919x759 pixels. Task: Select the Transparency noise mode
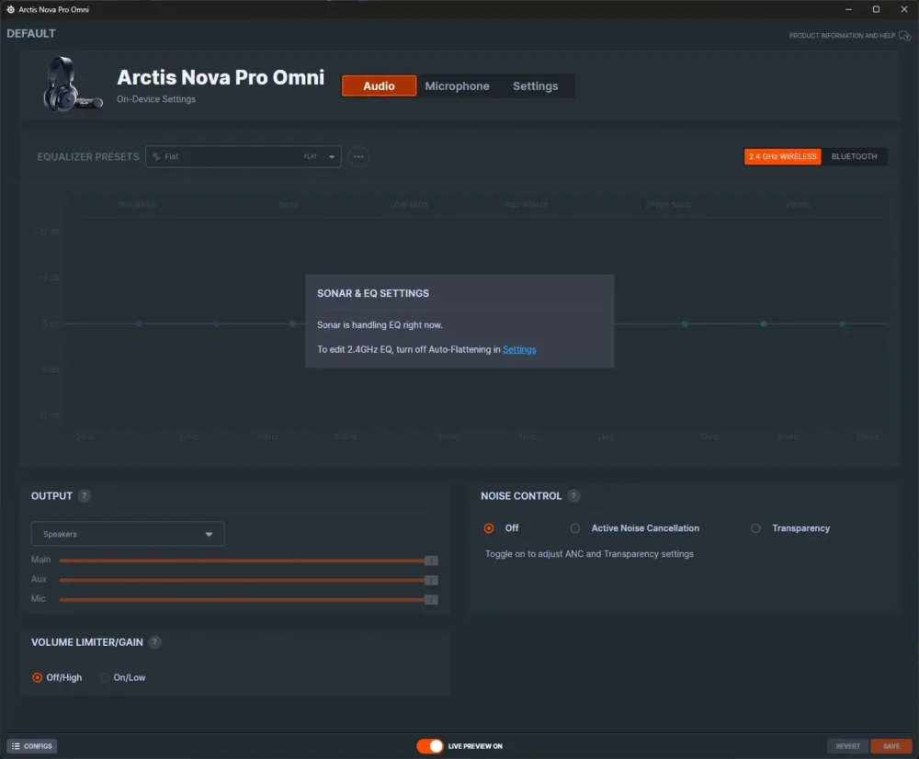pos(755,528)
